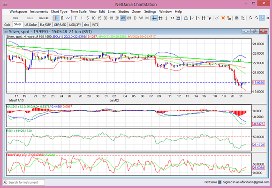Toggle the volume (vol) display icon
272x188 pixels.
pyautogui.click(x=178, y=18)
